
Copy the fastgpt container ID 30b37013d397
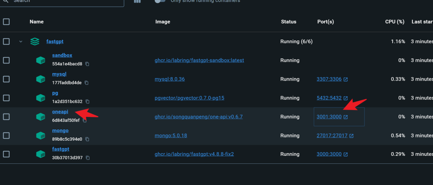(x=88, y=158)
